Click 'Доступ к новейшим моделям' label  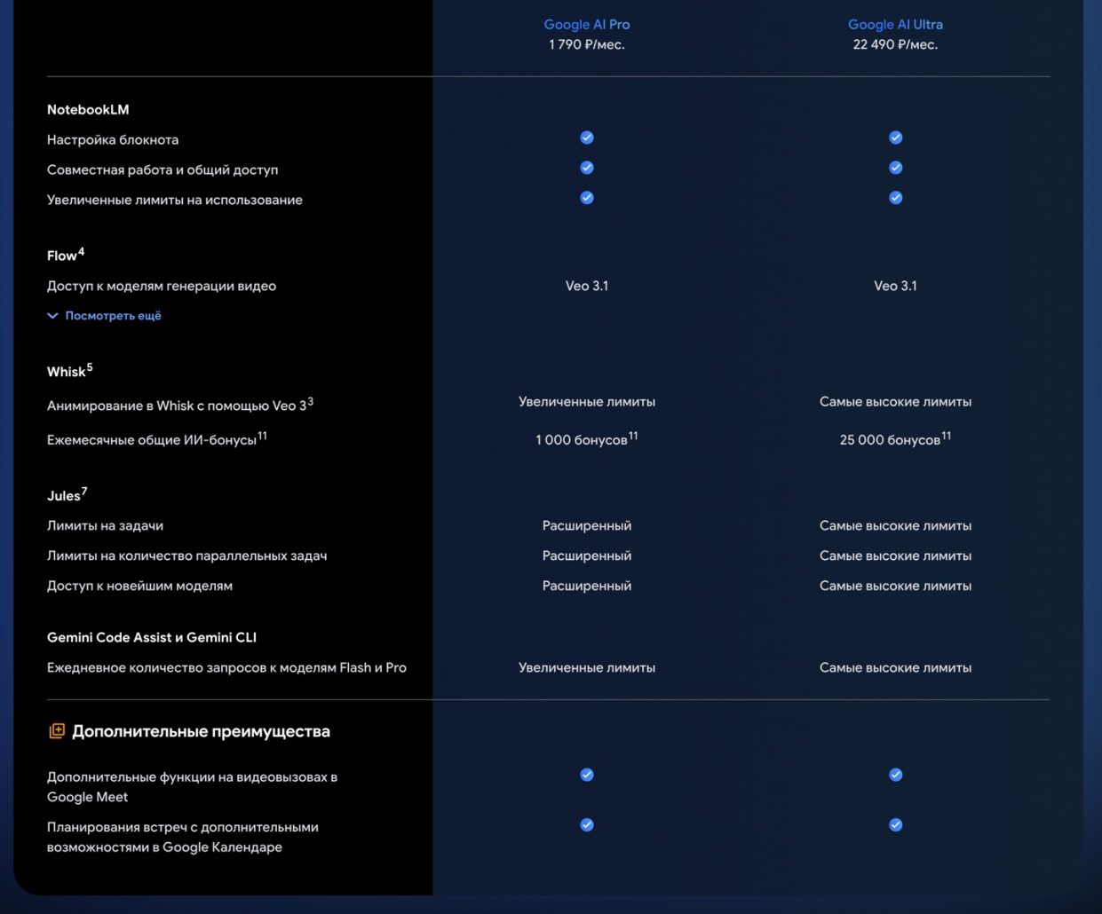[x=139, y=587]
